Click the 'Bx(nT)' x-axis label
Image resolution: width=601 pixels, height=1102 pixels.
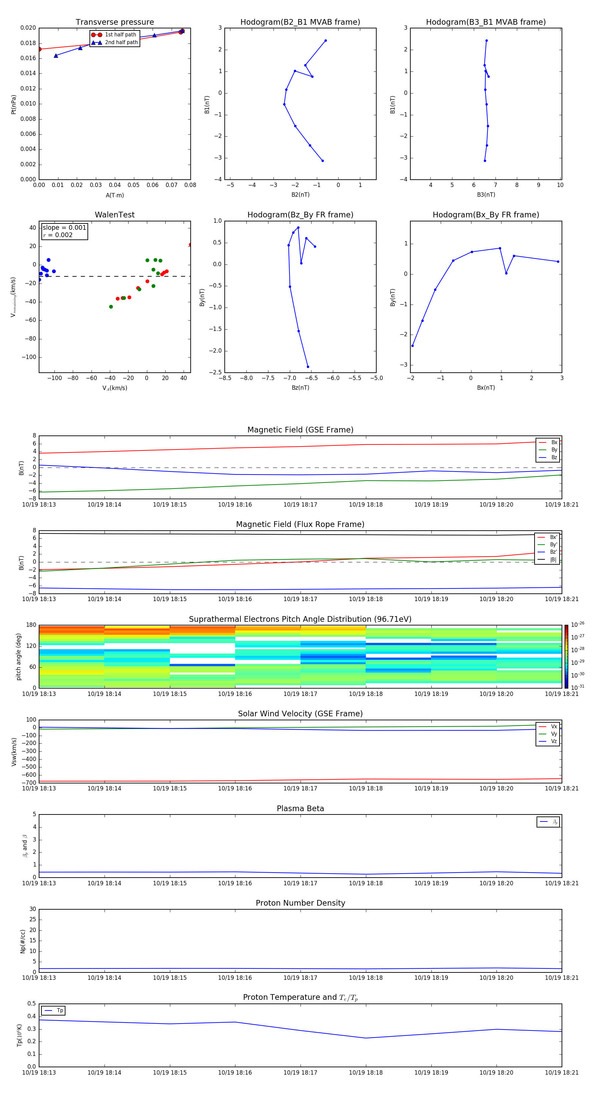(486, 388)
